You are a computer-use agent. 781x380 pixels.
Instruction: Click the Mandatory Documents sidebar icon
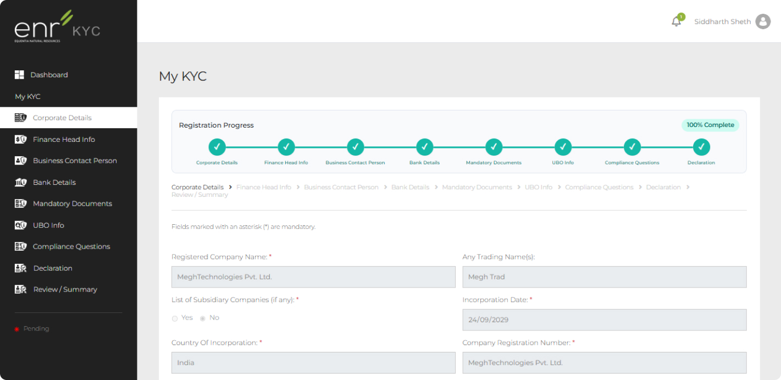point(20,203)
